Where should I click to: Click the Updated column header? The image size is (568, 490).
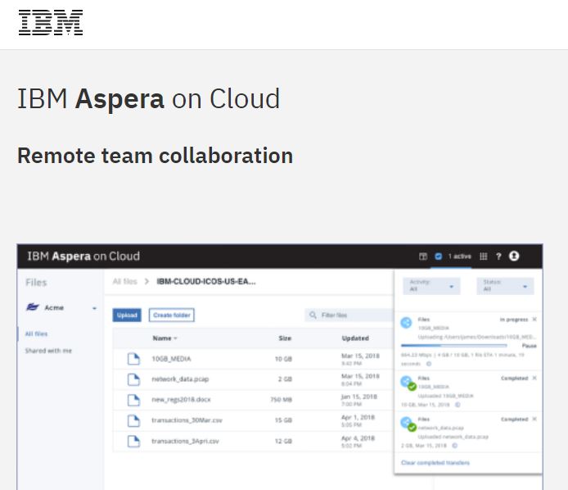pyautogui.click(x=355, y=338)
